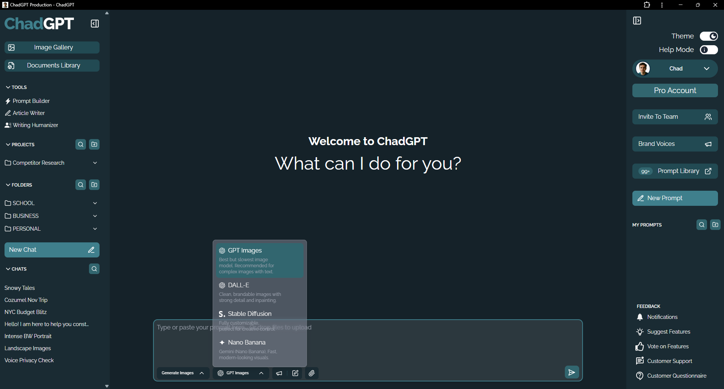724x389 pixels.
Task: Open the Documents Library
Action: (x=52, y=65)
